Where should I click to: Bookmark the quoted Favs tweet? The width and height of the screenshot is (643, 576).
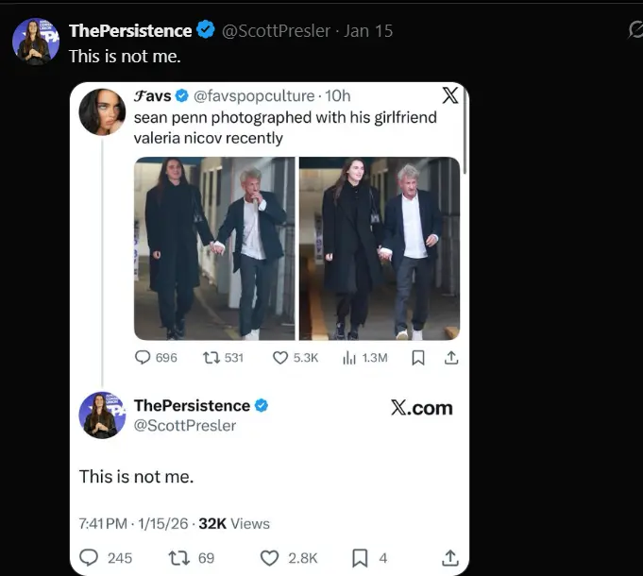pos(418,358)
